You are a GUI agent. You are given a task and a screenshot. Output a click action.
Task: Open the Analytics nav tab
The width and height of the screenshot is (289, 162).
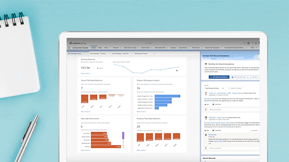(173, 48)
